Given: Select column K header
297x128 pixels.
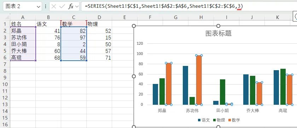Looking at the screenshot, I should 278,18.
